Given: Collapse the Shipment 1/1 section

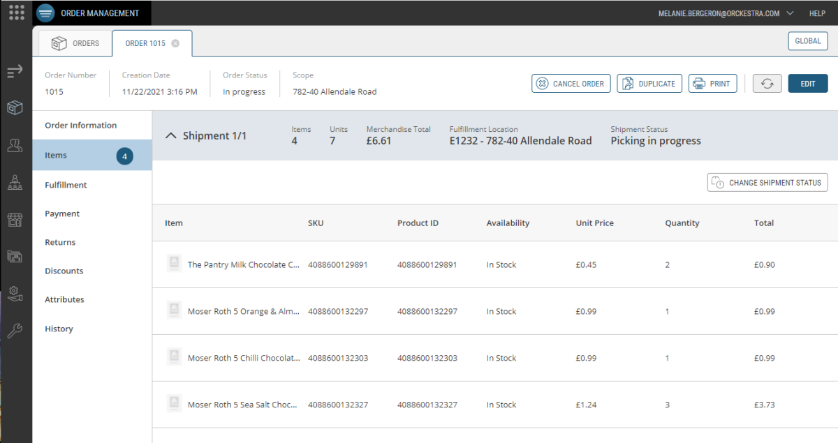Looking at the screenshot, I should point(170,136).
